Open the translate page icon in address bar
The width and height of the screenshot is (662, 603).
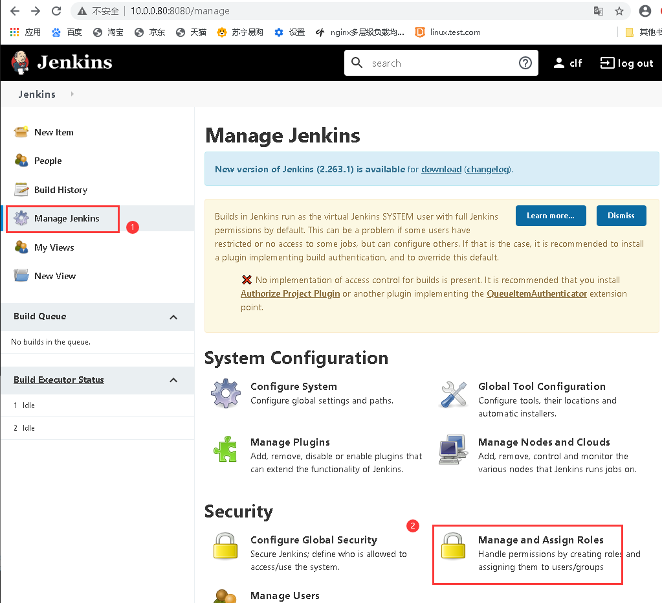point(598,11)
